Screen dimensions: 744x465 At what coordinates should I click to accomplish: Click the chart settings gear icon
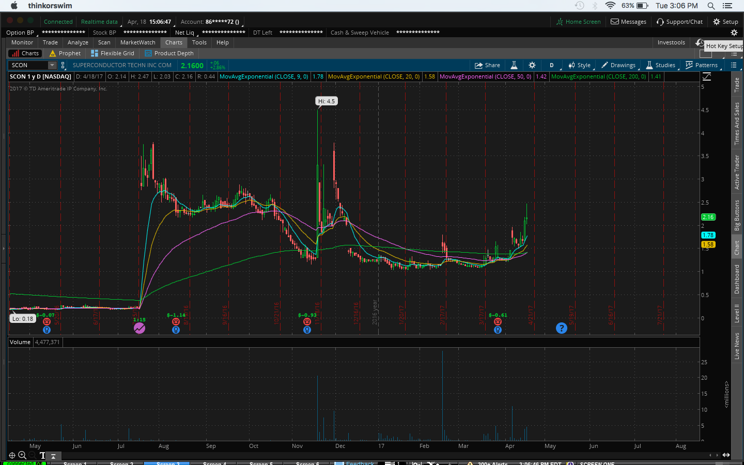click(532, 65)
